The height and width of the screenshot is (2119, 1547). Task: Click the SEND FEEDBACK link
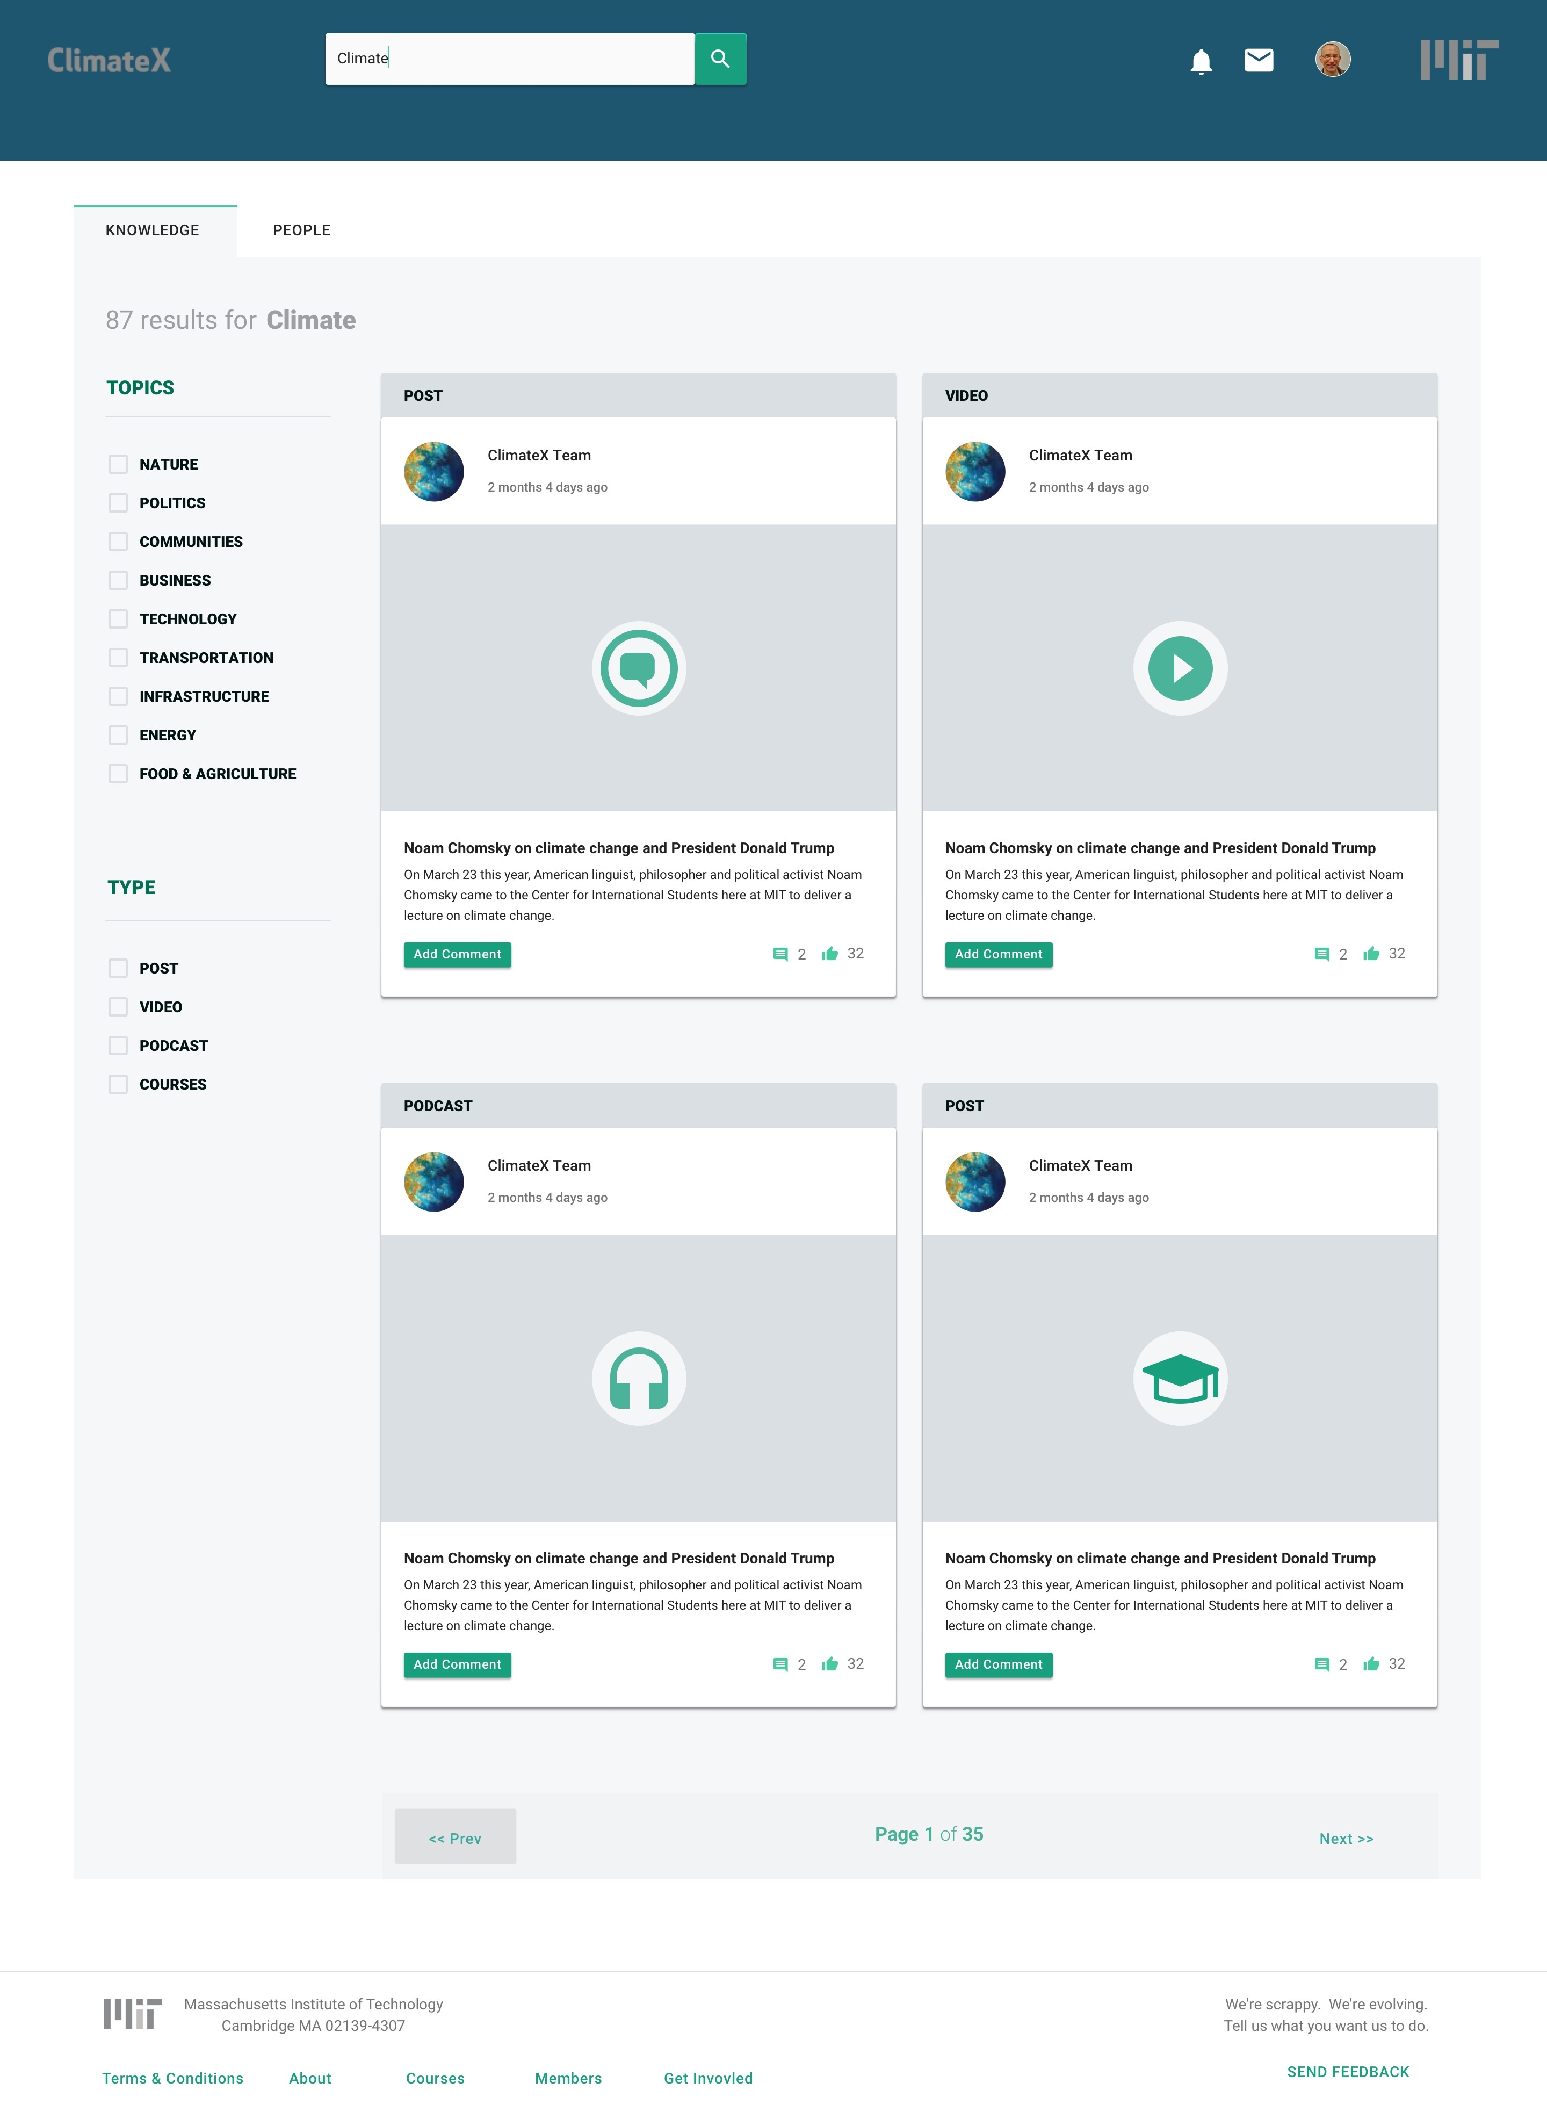[1348, 2072]
